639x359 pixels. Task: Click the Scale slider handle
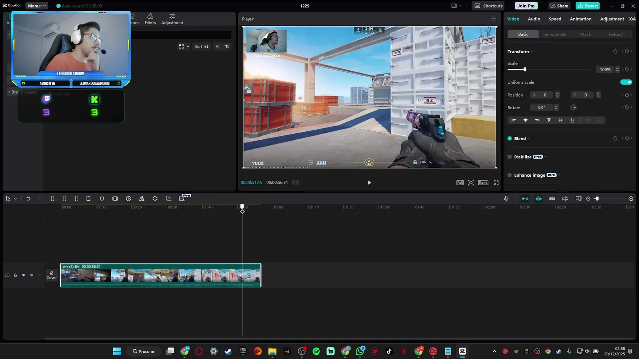click(x=524, y=70)
